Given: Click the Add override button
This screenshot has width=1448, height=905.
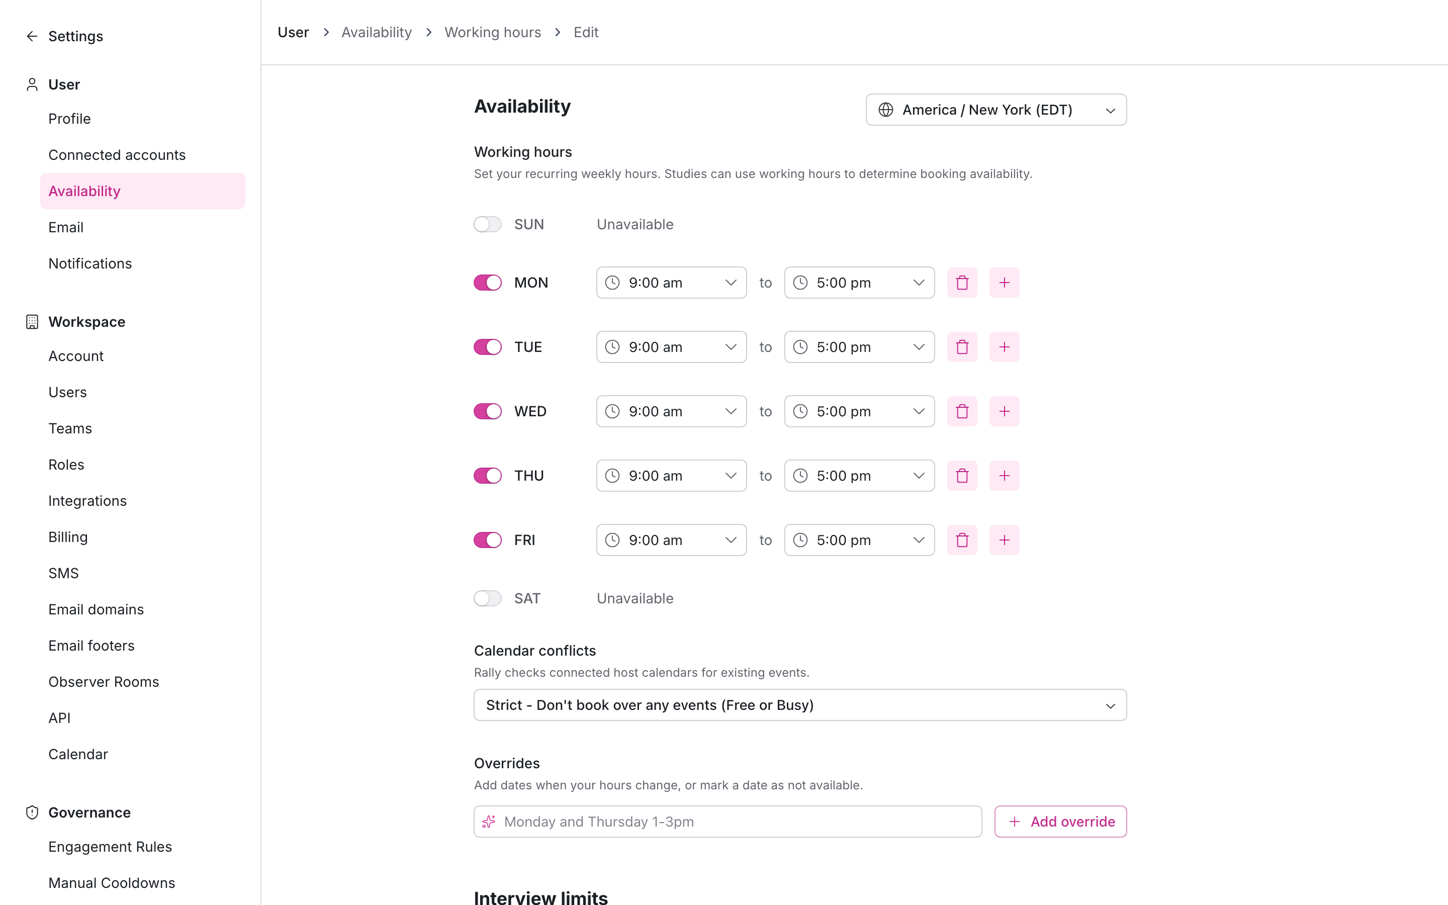Looking at the screenshot, I should point(1060,822).
